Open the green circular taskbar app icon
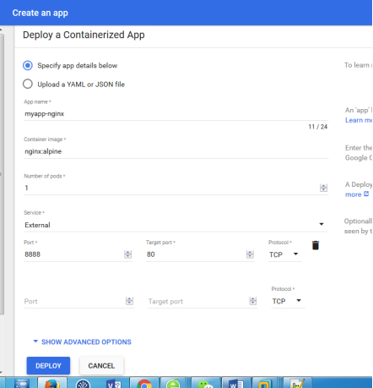This screenshot has height=388, width=373. (x=173, y=383)
